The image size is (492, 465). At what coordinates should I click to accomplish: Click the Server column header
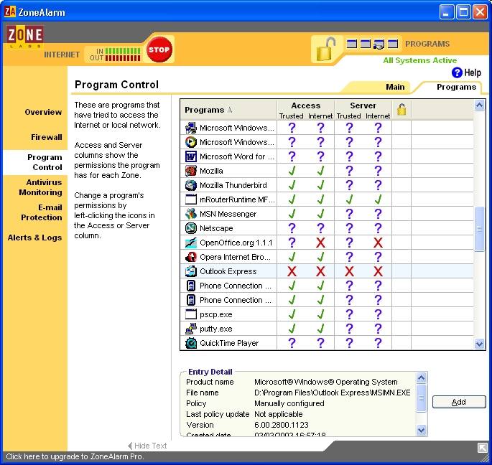pos(363,105)
